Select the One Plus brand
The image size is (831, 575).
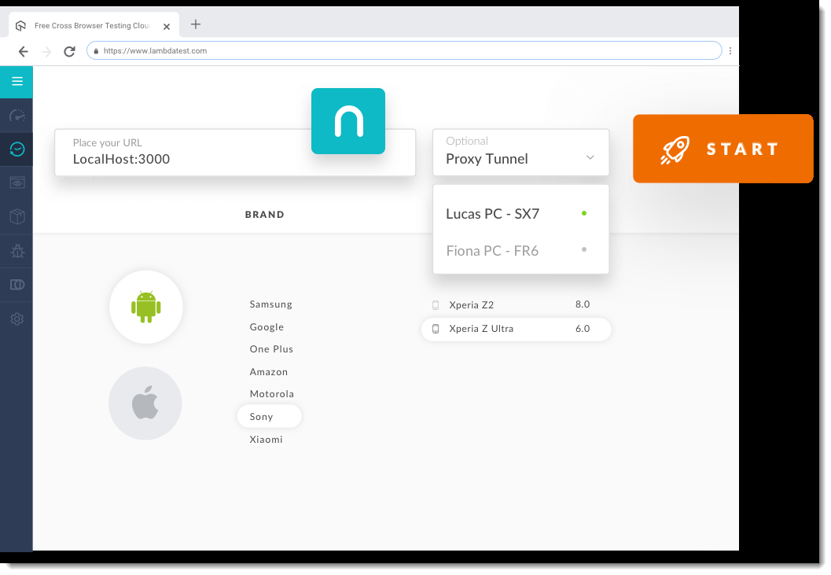click(271, 349)
